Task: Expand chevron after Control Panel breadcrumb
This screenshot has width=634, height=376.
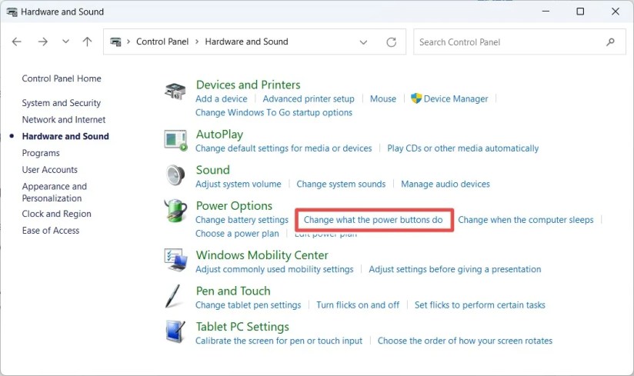Action: (197, 42)
